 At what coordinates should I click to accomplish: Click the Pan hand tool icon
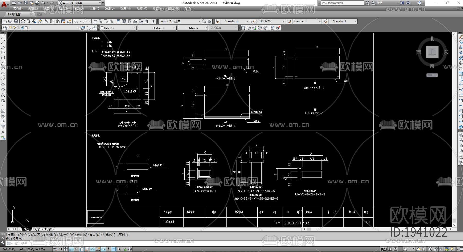pos(95,21)
